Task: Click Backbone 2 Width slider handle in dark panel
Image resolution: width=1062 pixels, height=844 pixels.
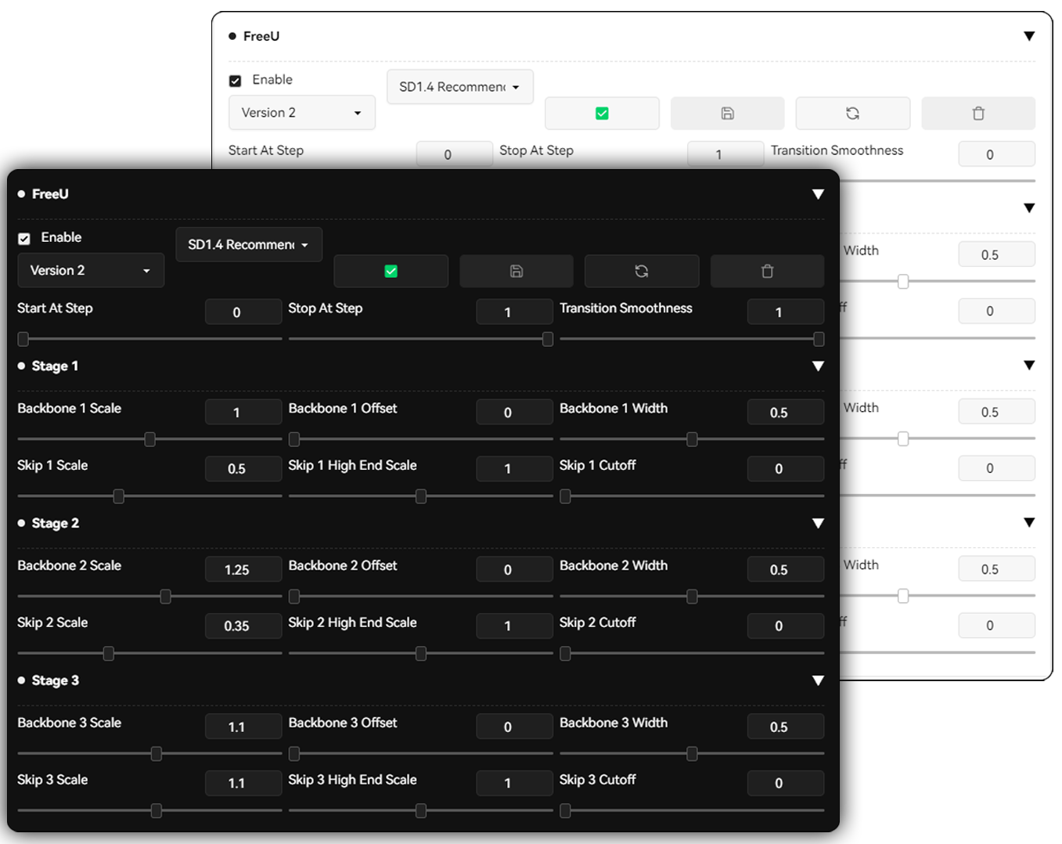Action: [x=692, y=597]
